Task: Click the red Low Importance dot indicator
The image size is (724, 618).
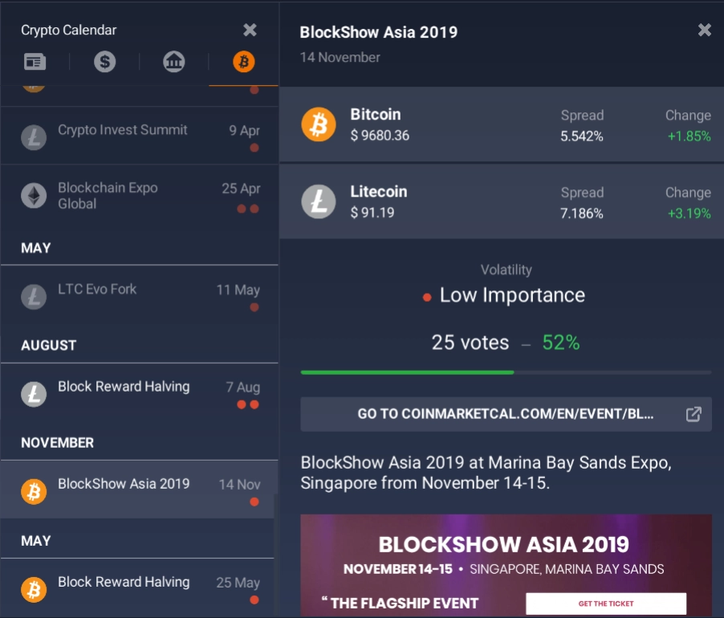Action: 426,295
